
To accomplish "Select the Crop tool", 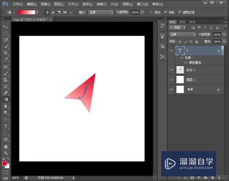I will click(x=5, y=53).
